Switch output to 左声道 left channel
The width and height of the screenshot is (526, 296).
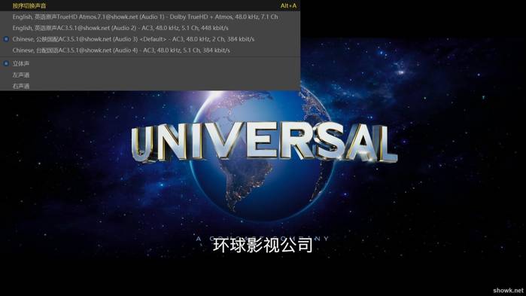[x=150, y=75]
